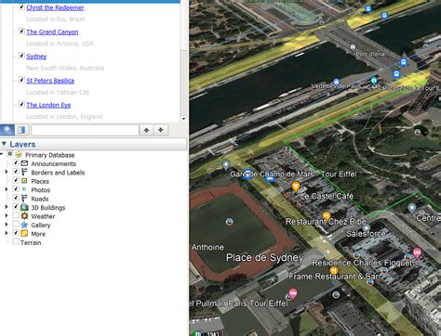Click the St Peters Basilica link
Screen dimensions: 441x336
click(x=50, y=81)
